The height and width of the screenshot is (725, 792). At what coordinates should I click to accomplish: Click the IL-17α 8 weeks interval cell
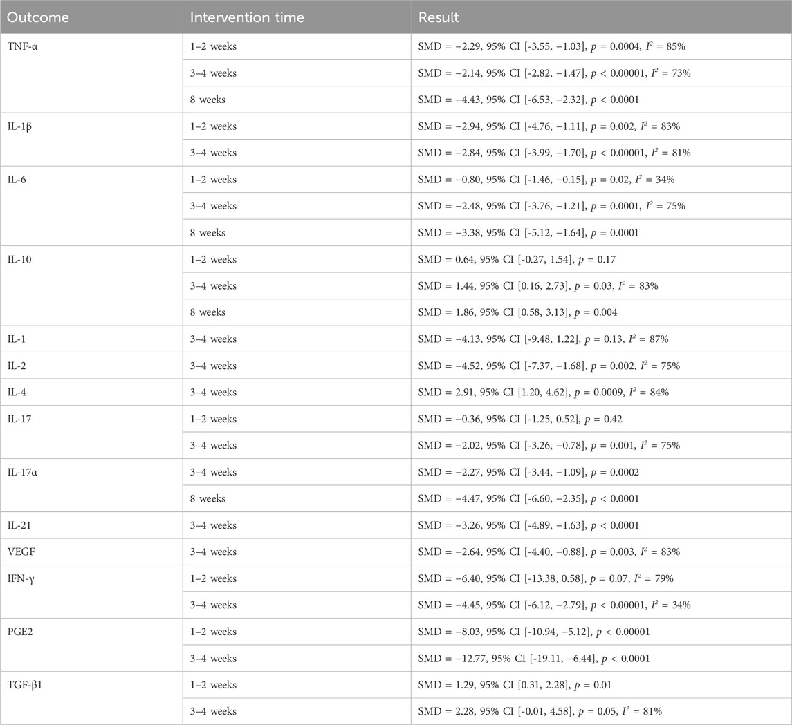(x=297, y=498)
